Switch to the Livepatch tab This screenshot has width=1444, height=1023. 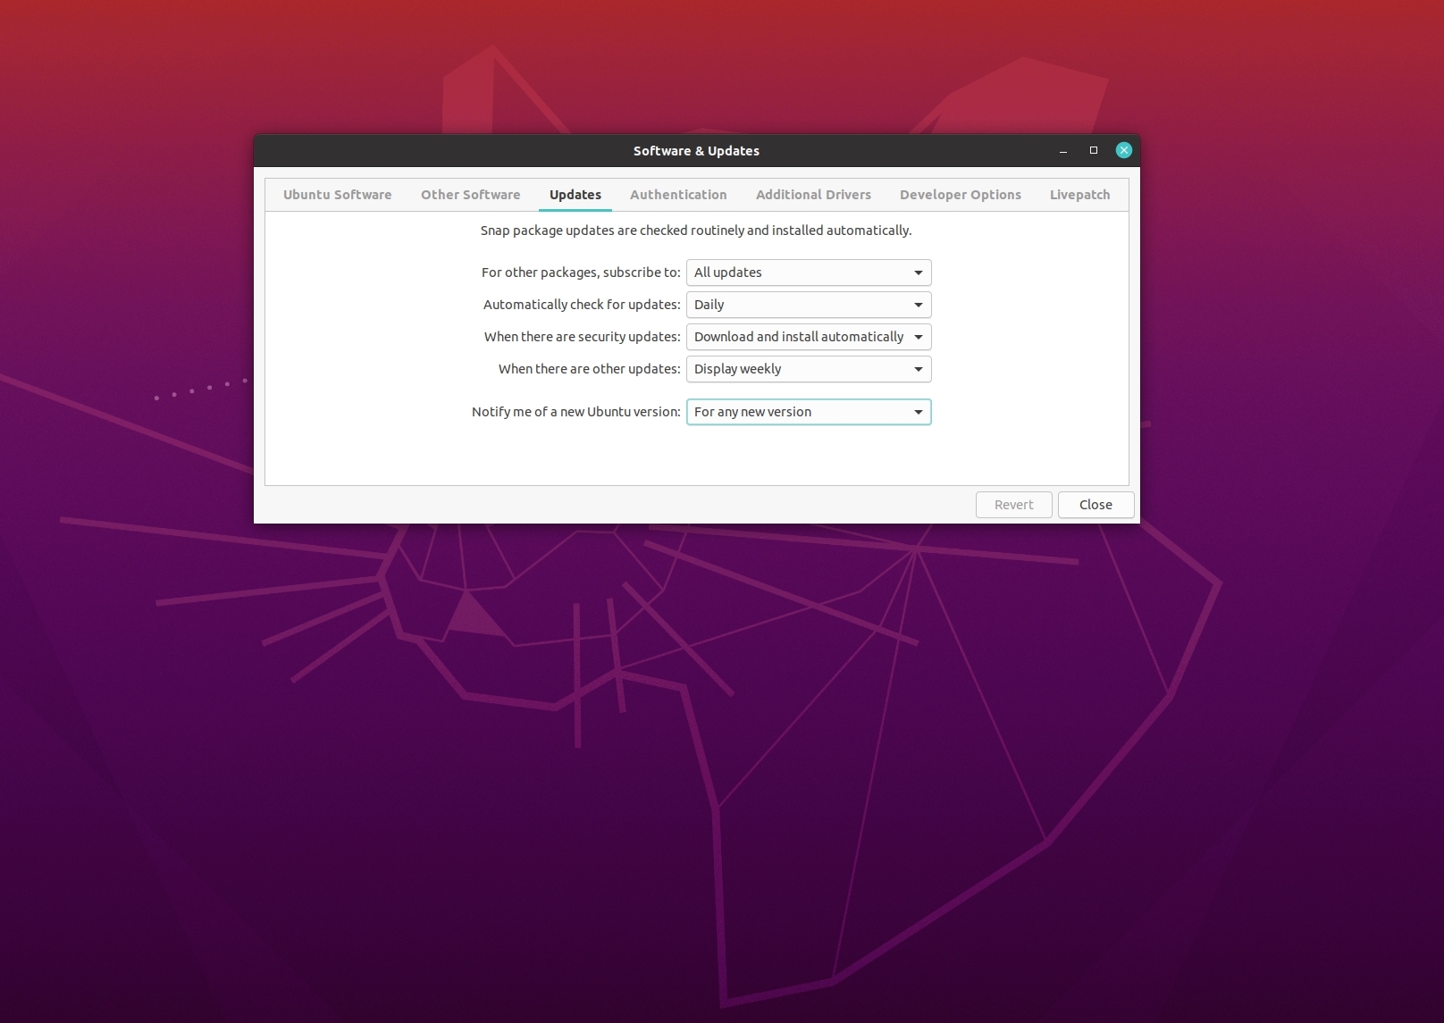pos(1079,194)
